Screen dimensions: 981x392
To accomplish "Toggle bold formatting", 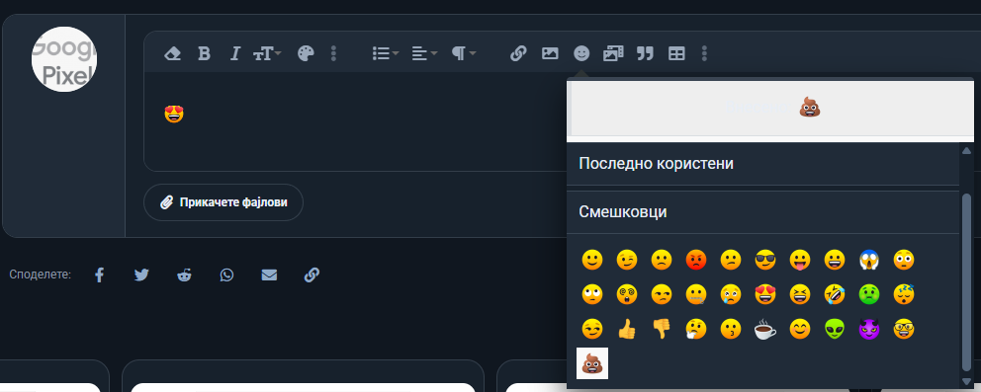I will coord(204,53).
